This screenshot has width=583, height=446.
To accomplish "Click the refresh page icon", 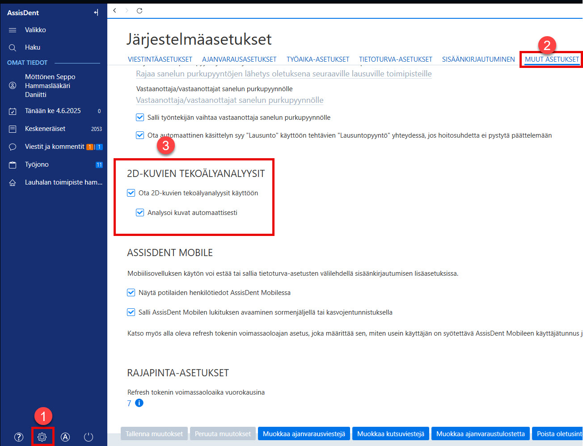I will coord(139,11).
